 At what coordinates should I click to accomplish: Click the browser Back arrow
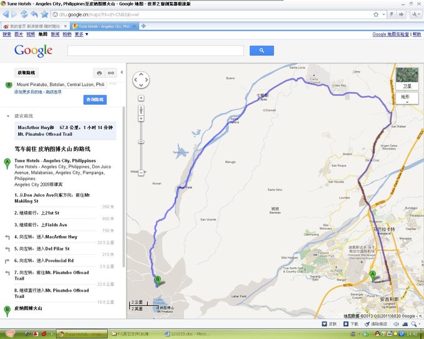click(6, 14)
